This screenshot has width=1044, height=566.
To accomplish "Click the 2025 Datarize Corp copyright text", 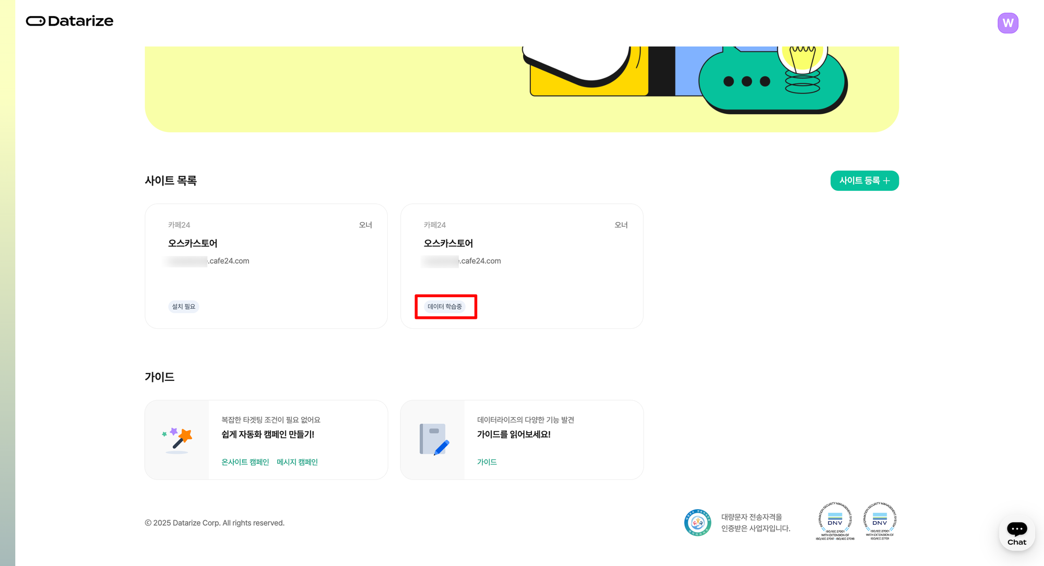I will click(215, 523).
